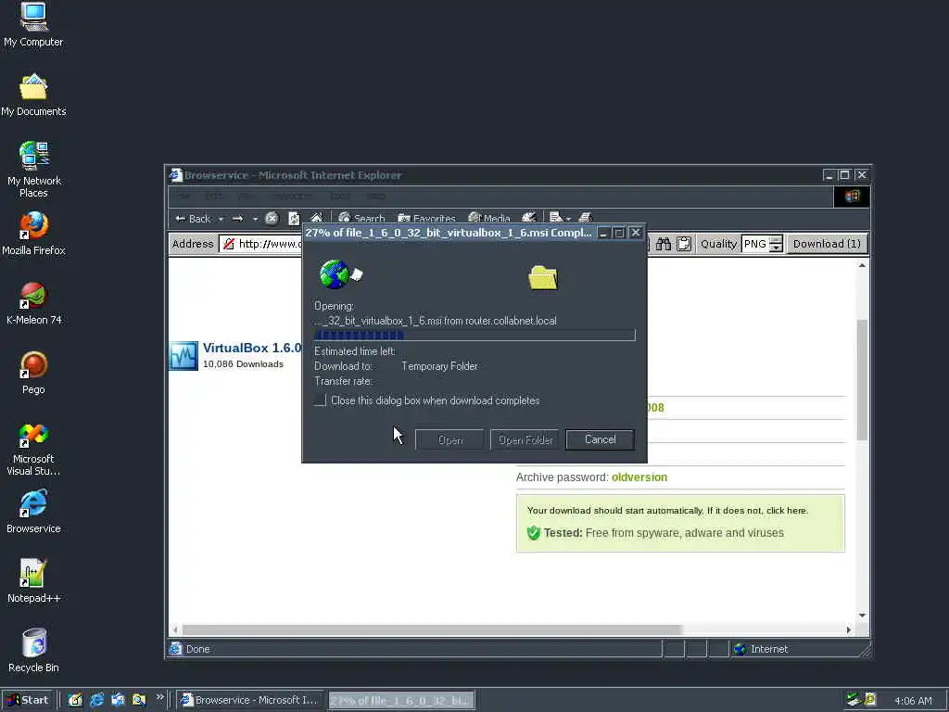Click the greyed Open Folder button
949x712 pixels.
[525, 439]
